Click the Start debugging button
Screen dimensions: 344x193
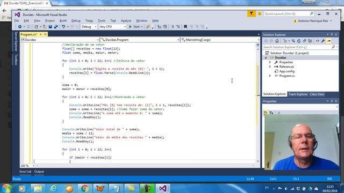pos(134,27)
